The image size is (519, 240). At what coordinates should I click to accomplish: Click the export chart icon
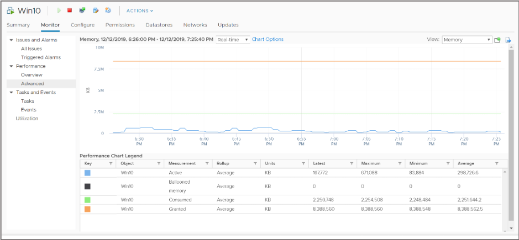pyautogui.click(x=508, y=40)
